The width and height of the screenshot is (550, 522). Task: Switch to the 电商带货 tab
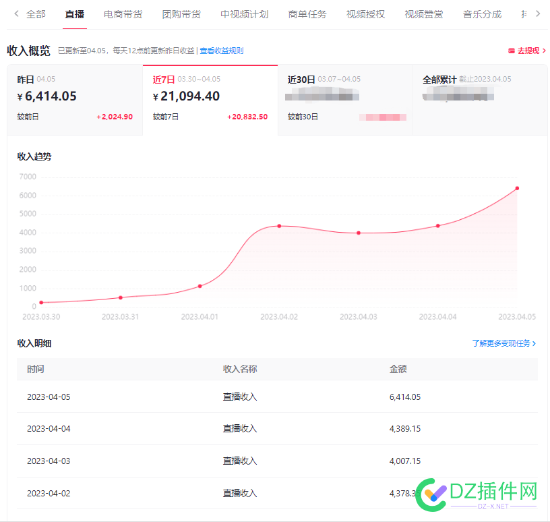click(x=123, y=13)
